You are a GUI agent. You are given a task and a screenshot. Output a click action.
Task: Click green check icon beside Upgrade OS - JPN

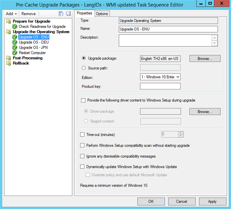14,48
